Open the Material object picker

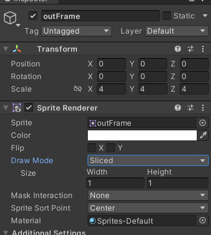click(x=203, y=220)
